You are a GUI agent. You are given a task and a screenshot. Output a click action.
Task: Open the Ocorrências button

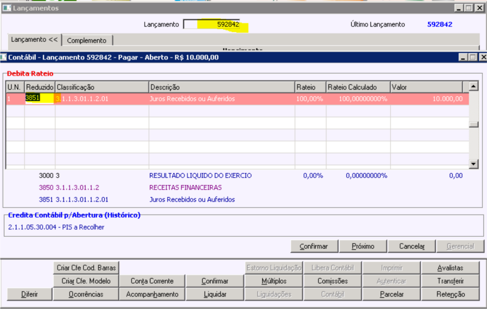coord(86,295)
